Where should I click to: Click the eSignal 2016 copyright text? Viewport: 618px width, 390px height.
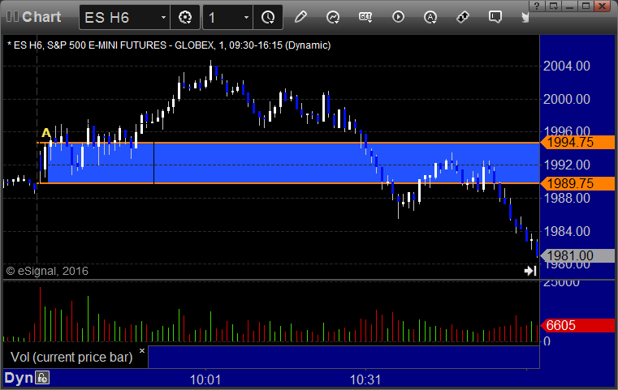pyautogui.click(x=47, y=271)
